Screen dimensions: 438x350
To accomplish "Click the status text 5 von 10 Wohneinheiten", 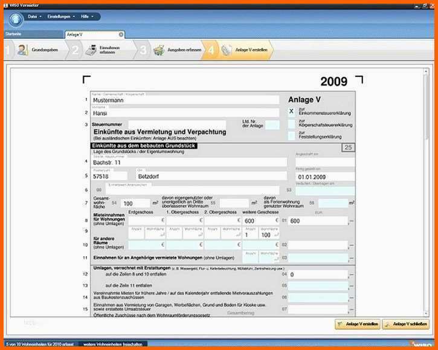I will click(x=40, y=344).
